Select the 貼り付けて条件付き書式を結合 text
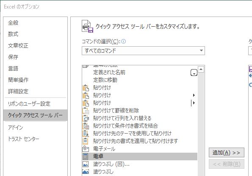252x176 pixels. click(x=125, y=126)
